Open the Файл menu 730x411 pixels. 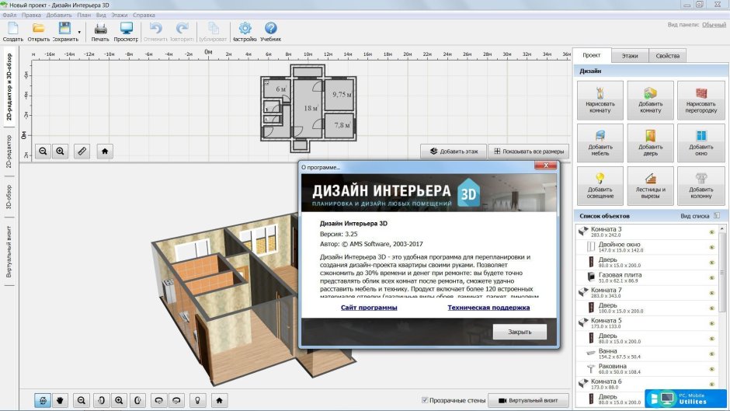9,15
